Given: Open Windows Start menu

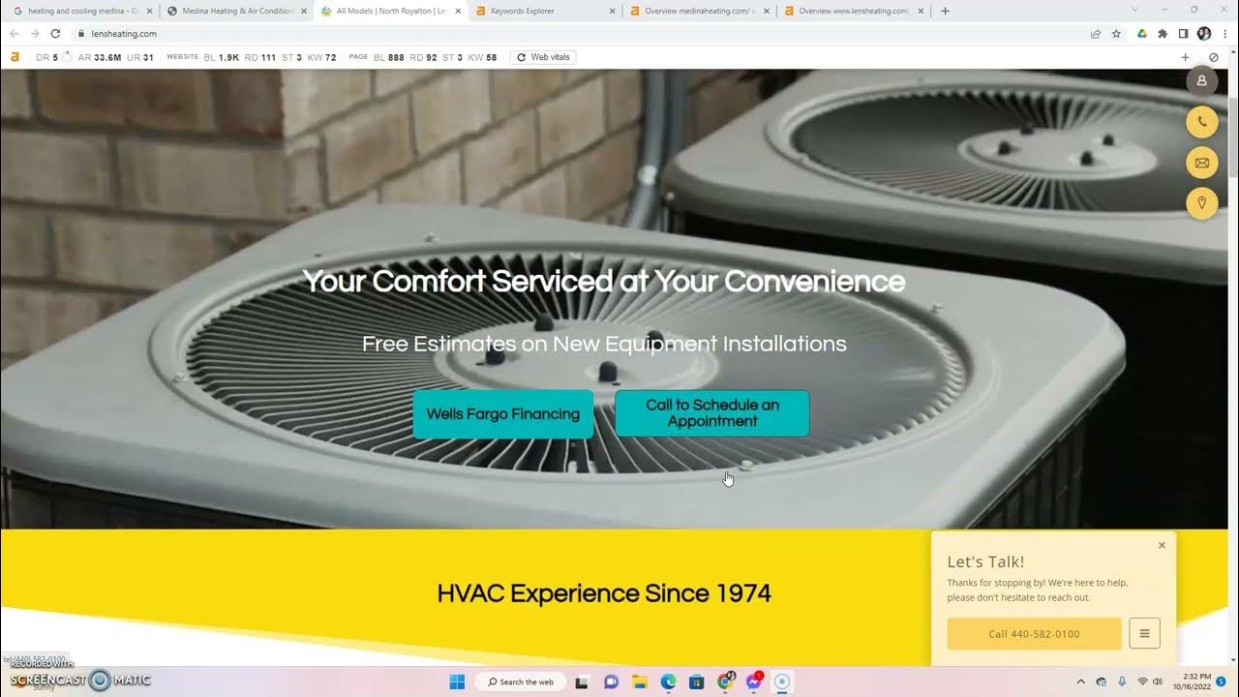Looking at the screenshot, I should (458, 682).
